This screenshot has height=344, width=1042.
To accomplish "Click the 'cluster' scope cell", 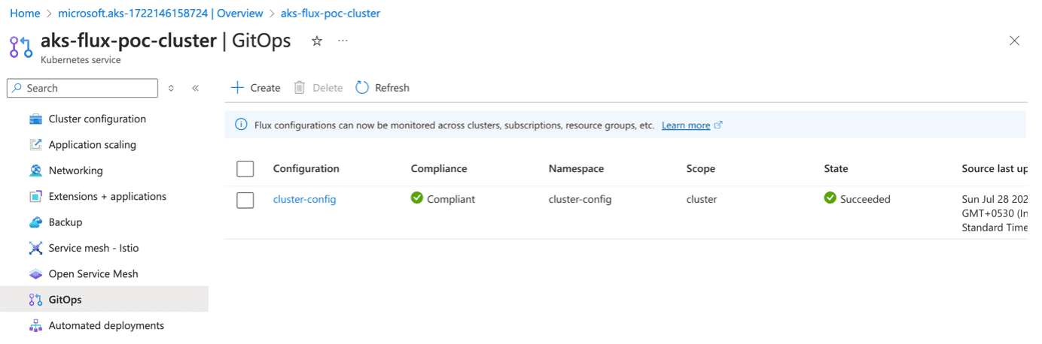I will (x=702, y=199).
